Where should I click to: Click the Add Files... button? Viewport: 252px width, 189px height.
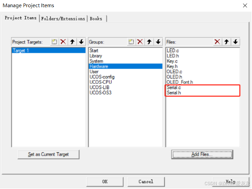[202, 155]
